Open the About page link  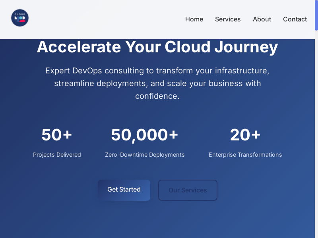tap(262, 19)
